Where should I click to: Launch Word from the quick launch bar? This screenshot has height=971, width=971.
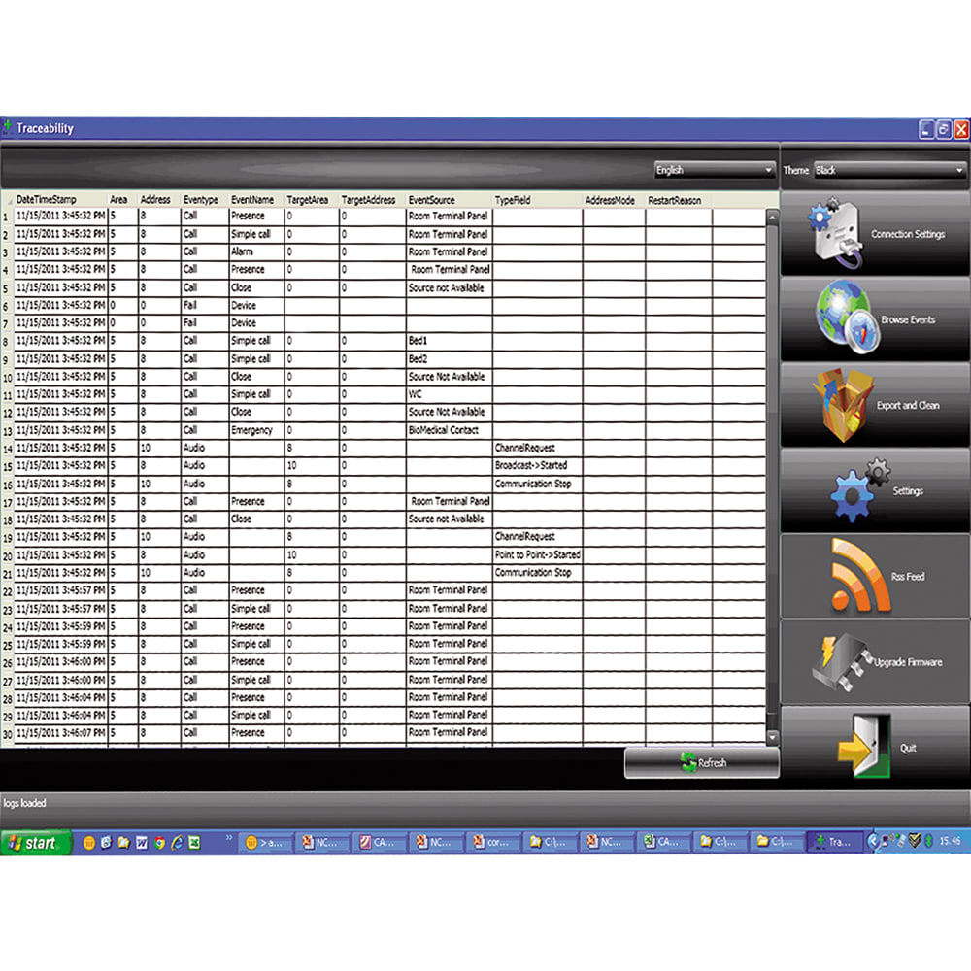[x=141, y=843]
